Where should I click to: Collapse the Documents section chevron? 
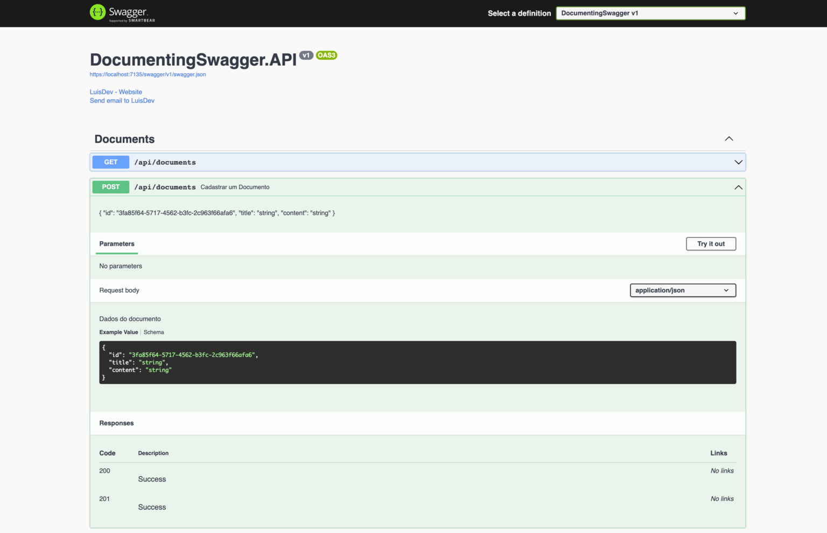click(728, 138)
